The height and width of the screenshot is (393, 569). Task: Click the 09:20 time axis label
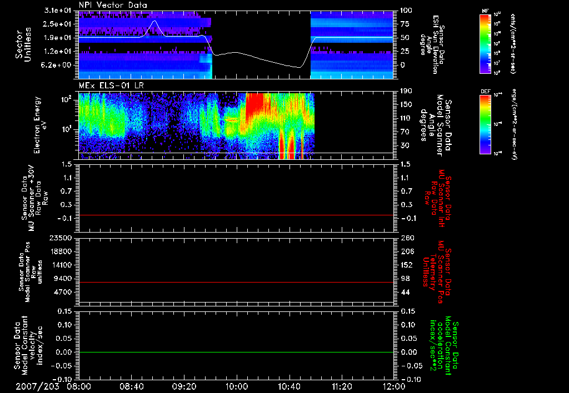pyautogui.click(x=184, y=386)
